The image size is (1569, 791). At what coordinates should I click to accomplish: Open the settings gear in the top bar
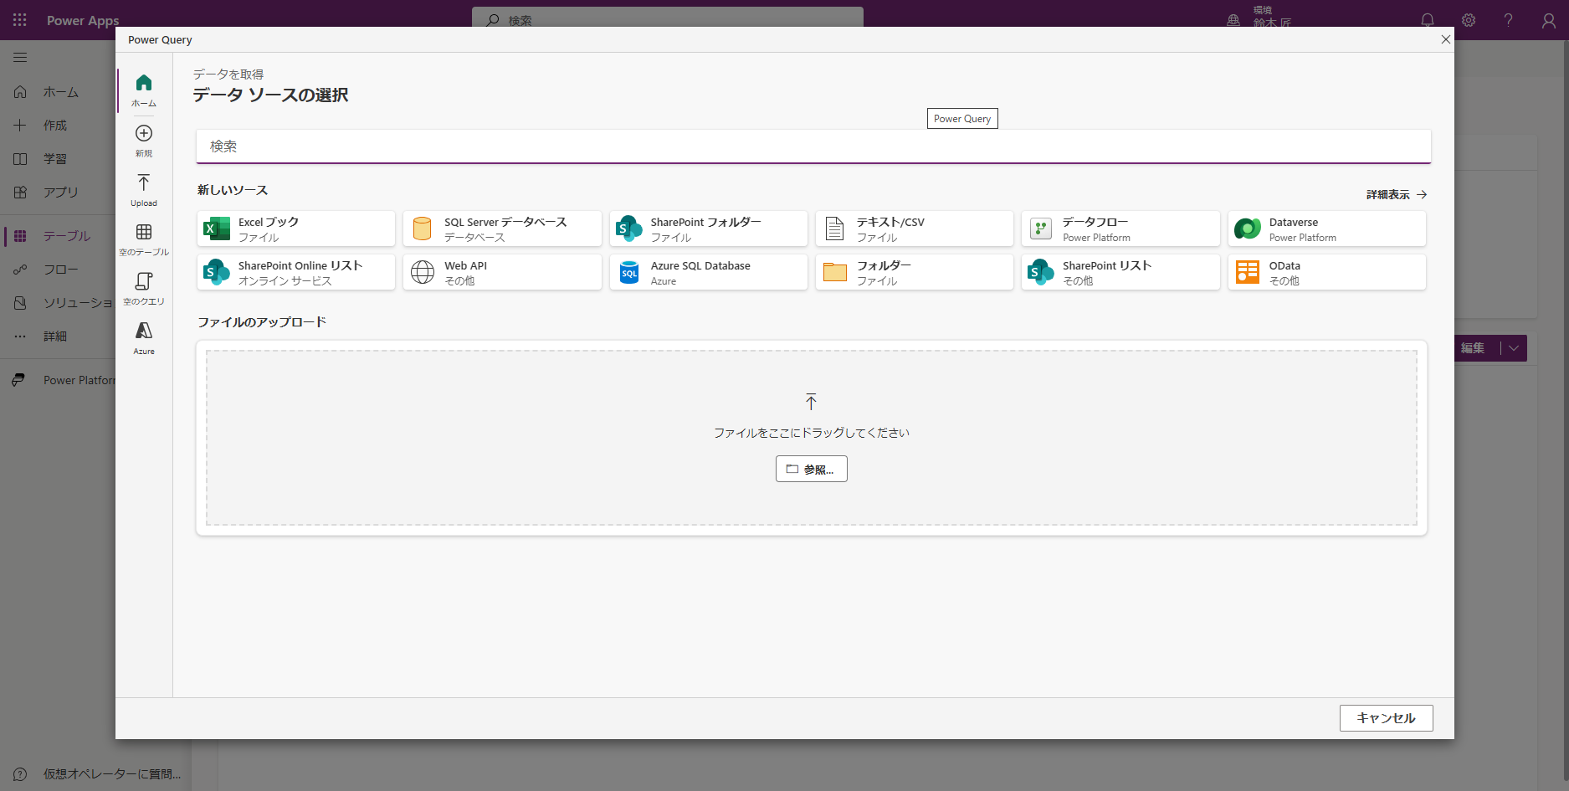[1468, 20]
